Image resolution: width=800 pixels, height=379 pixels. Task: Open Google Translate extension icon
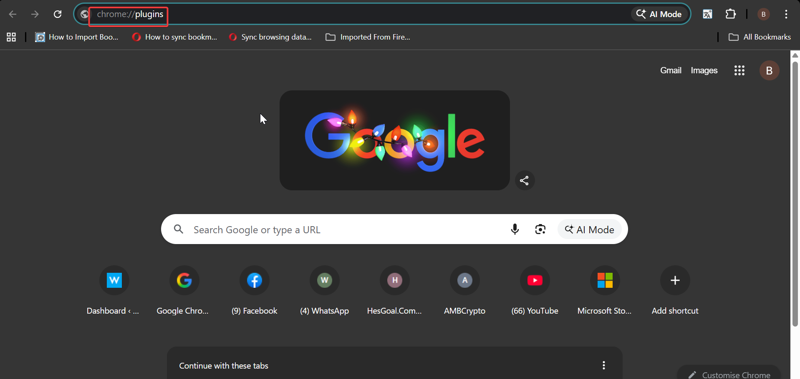point(707,14)
